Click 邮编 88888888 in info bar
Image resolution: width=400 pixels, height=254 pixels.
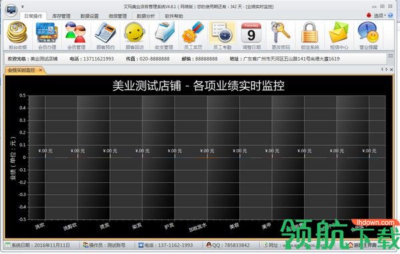click(x=199, y=59)
